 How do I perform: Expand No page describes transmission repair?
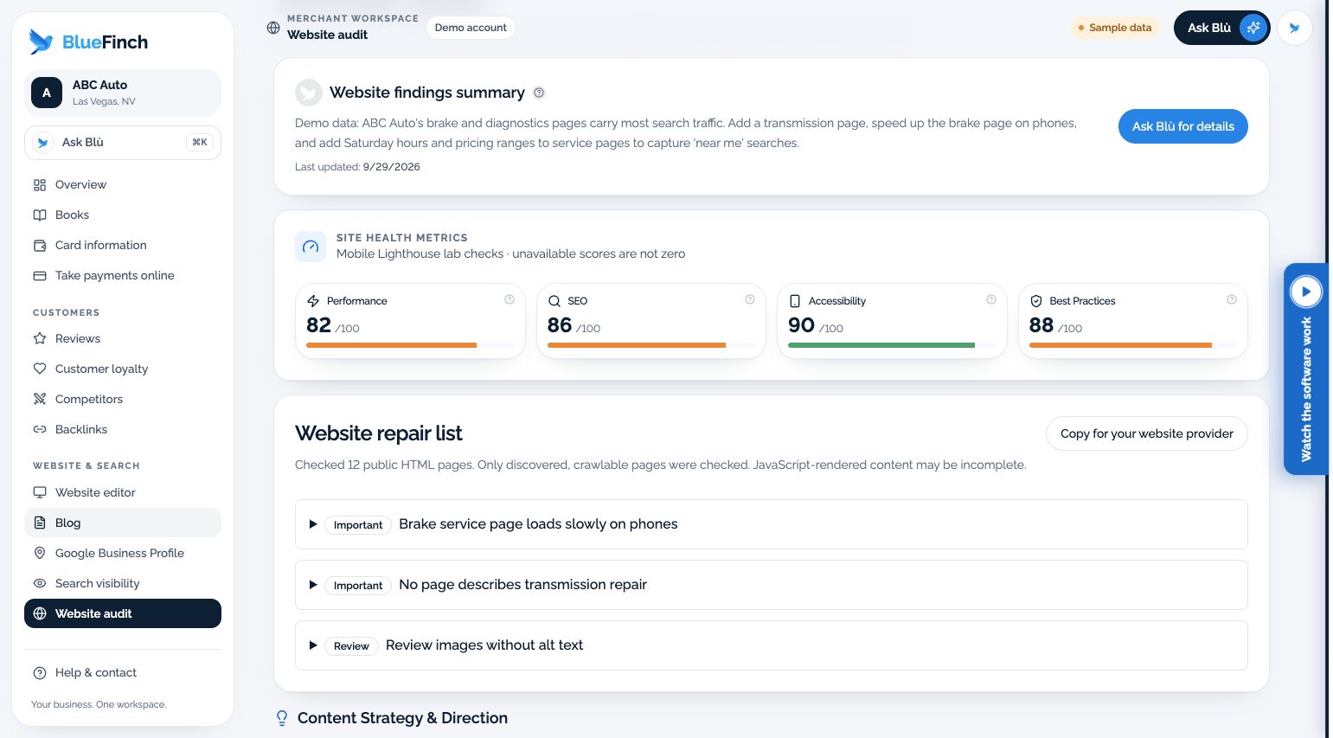(x=772, y=585)
